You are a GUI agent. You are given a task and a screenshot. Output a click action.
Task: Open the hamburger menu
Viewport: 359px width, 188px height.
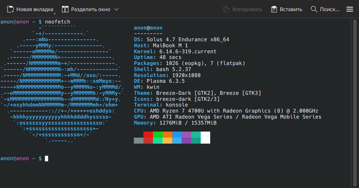click(x=350, y=9)
